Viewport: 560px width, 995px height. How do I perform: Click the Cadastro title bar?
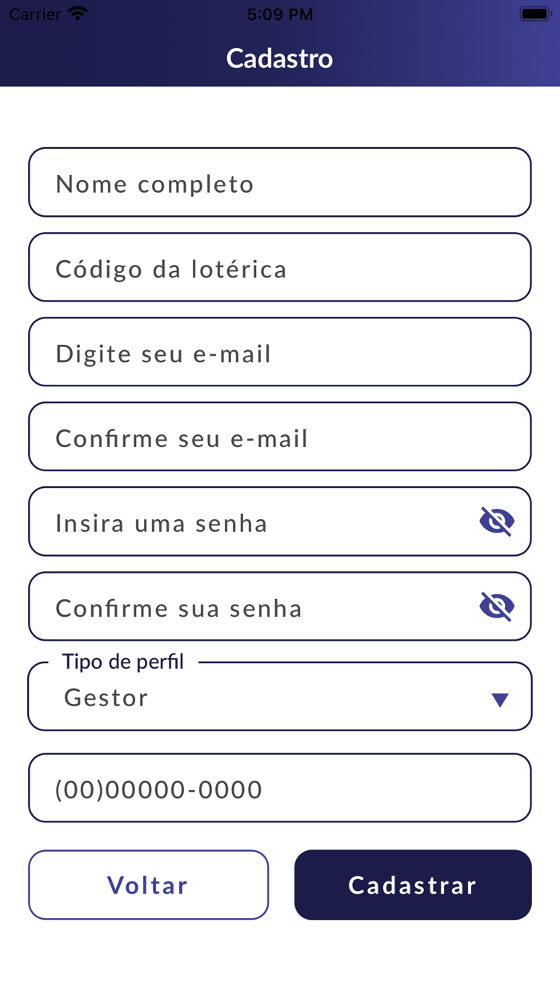pos(279,58)
